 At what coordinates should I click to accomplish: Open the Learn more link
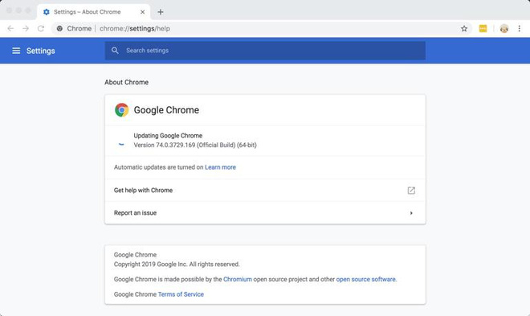[x=220, y=167]
